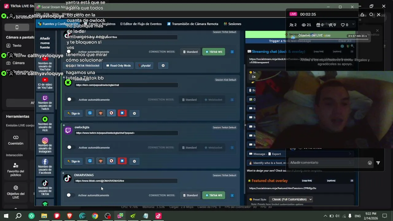Open Brave browser from the taskbar
The image size is (393, 221).
(69, 216)
